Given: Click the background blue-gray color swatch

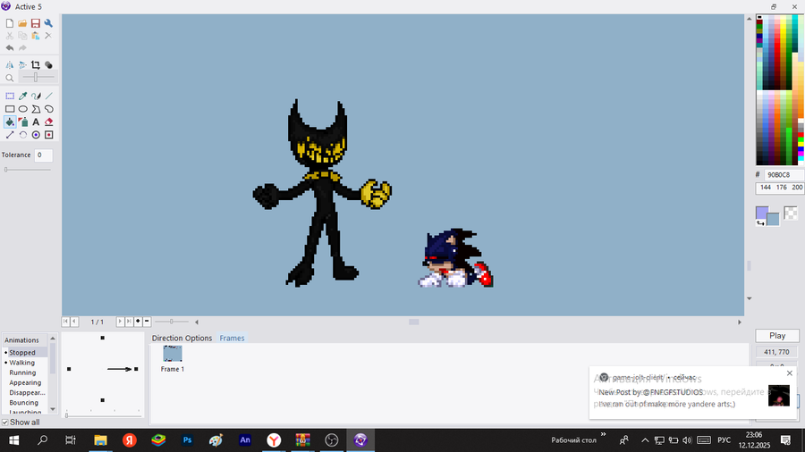Looking at the screenshot, I should [x=773, y=220].
